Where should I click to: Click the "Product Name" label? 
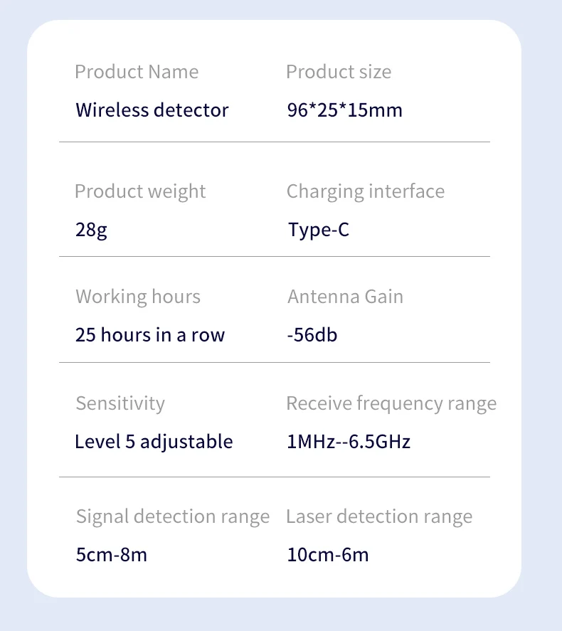tap(137, 72)
